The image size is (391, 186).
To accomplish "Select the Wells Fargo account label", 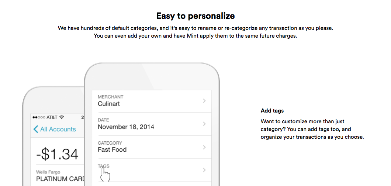I will pyautogui.click(x=48, y=172).
